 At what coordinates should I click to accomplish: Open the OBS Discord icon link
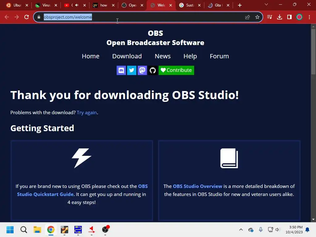tap(121, 70)
